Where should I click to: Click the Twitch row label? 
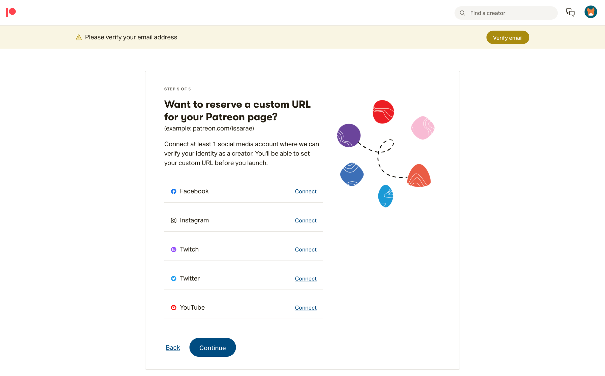pos(189,249)
